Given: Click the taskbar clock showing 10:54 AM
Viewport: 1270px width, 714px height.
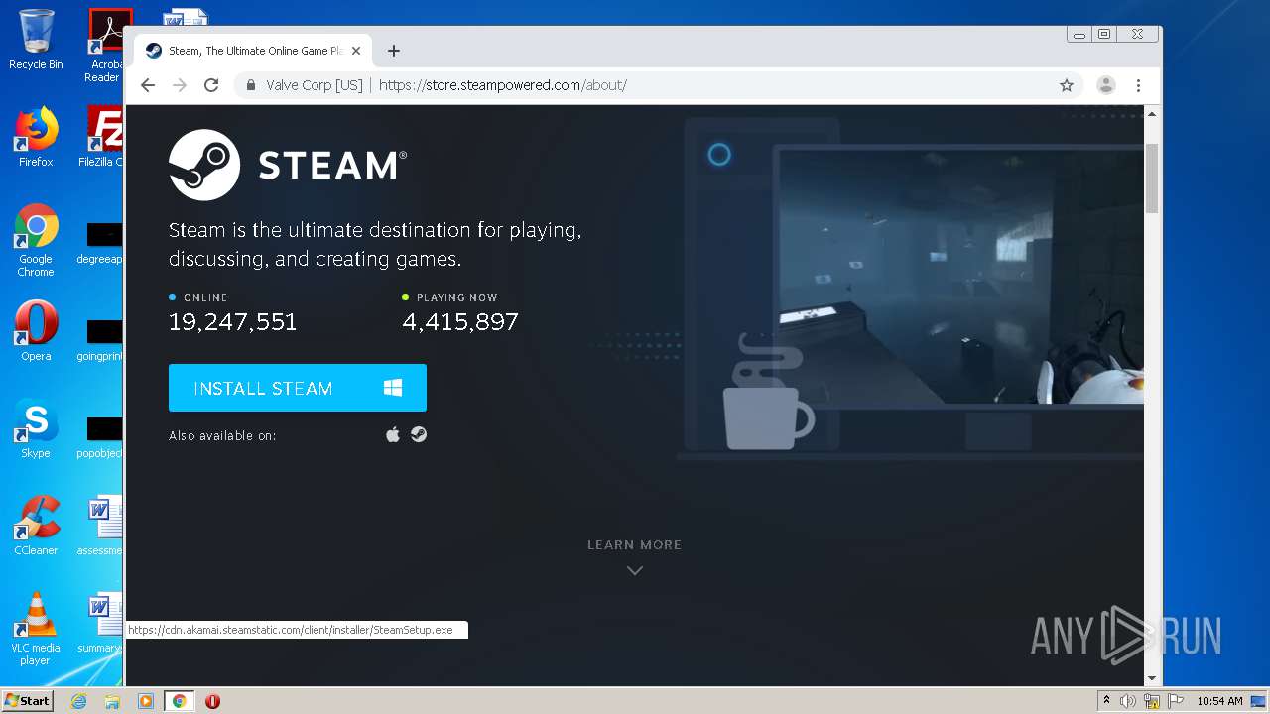Looking at the screenshot, I should coord(1219,701).
